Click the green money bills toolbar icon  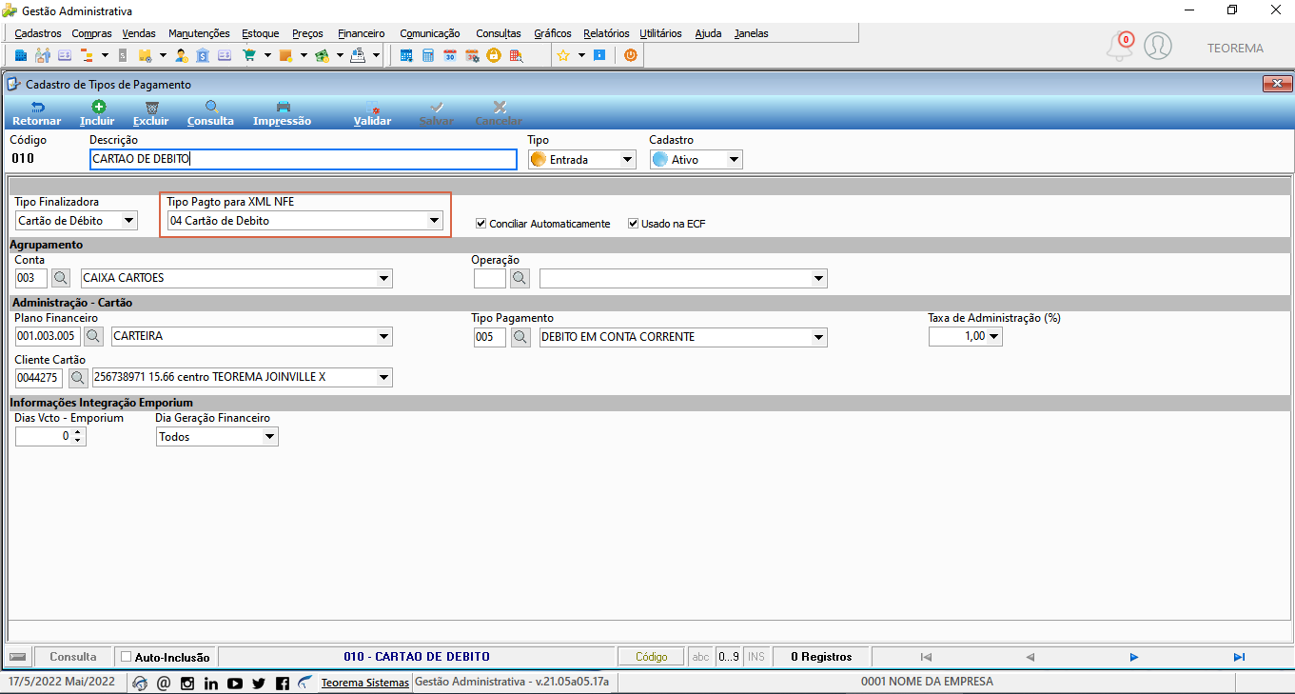[322, 55]
